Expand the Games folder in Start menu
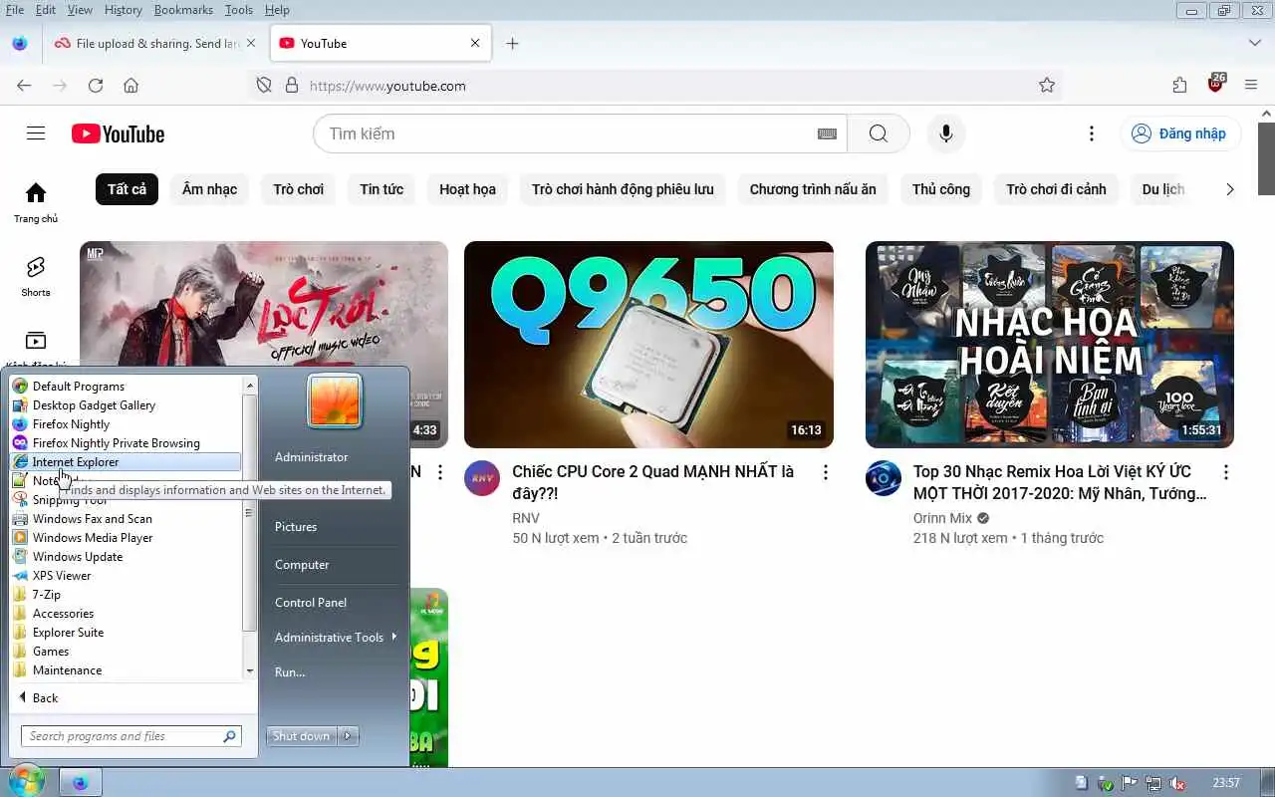This screenshot has height=797, width=1275. 126,652
